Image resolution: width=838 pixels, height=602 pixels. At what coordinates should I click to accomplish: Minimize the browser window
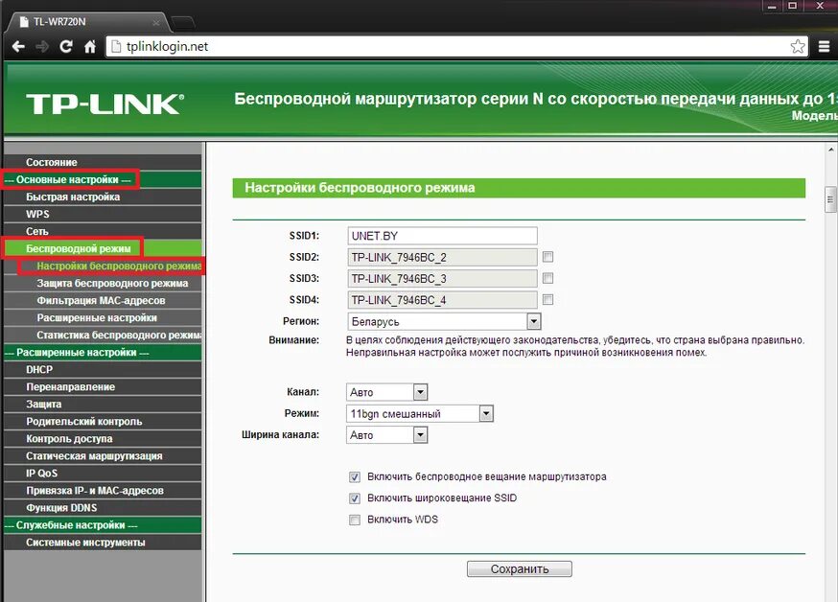772,6
